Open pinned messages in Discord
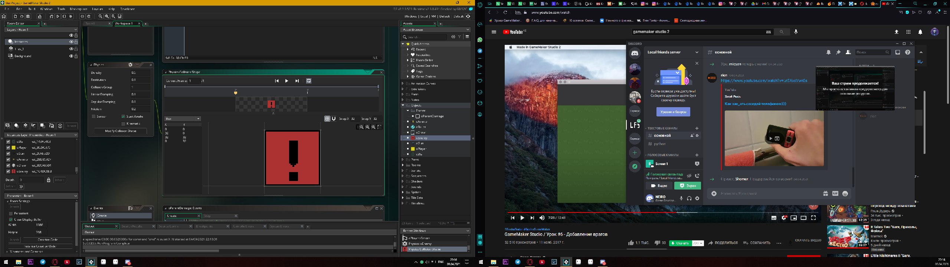This screenshot has height=267, width=950. point(838,52)
